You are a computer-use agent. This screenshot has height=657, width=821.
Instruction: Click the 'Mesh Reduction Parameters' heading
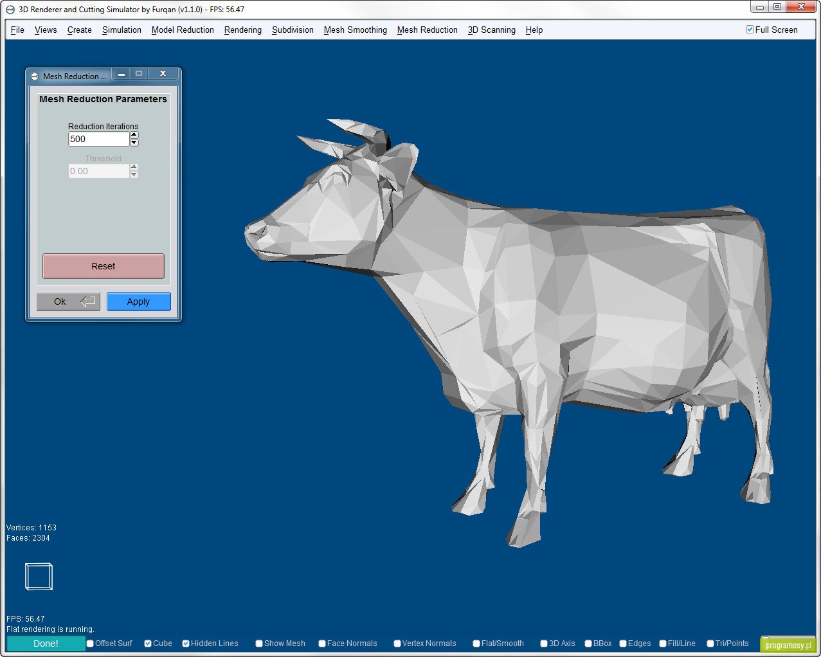103,99
